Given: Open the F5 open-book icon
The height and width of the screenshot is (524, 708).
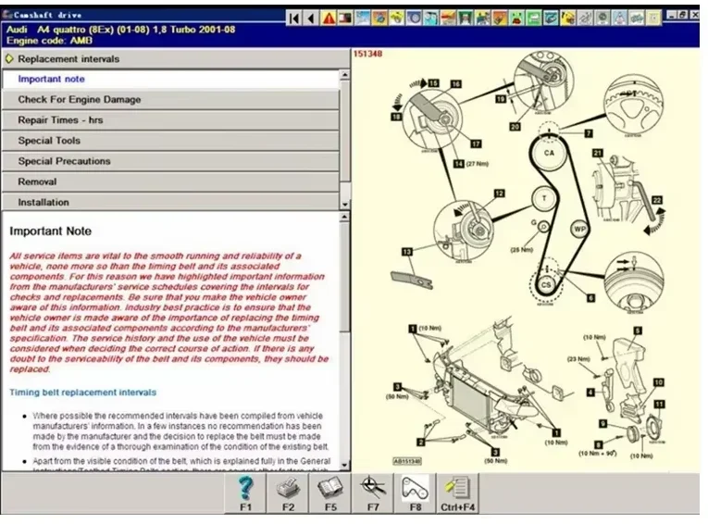Looking at the screenshot, I should point(330,493).
